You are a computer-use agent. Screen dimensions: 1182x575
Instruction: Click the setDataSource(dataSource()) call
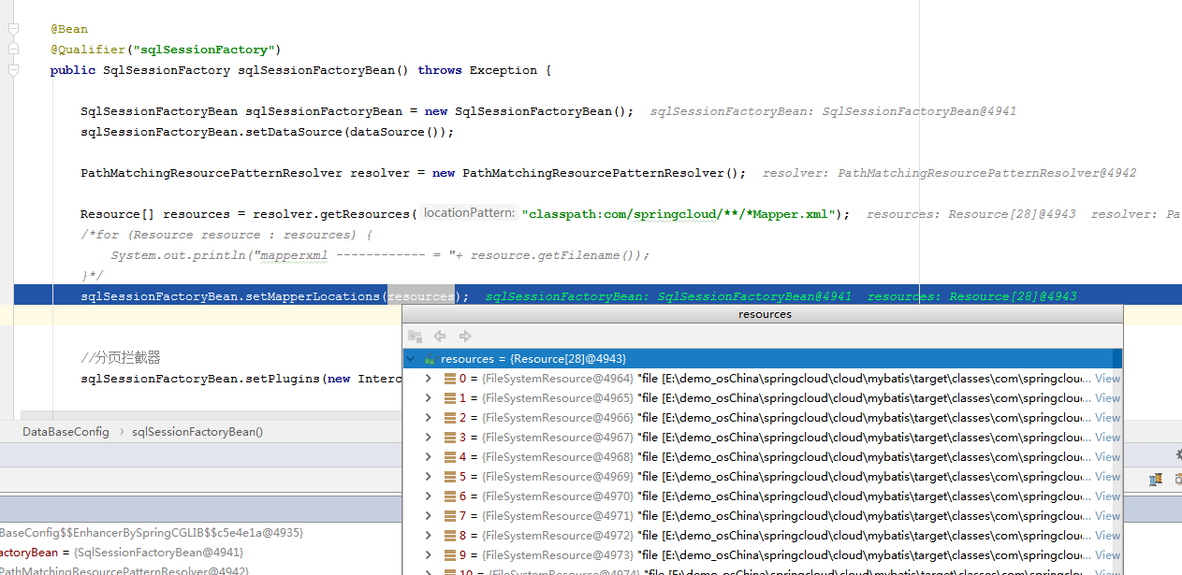tap(267, 132)
